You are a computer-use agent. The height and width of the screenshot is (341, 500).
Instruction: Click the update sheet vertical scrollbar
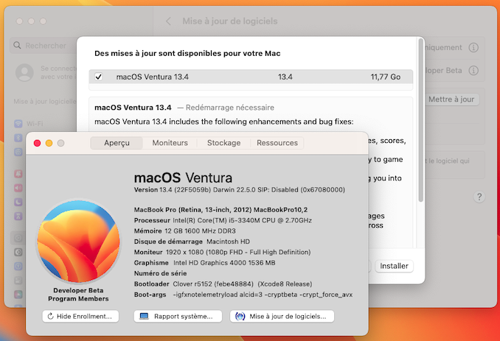421,120
